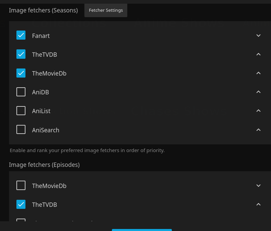Image resolution: width=271 pixels, height=231 pixels.
Task: Move TheTVDB up in Seasons image fetchers
Action: 258,54
